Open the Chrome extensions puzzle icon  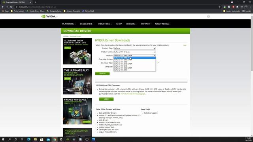pos(237,7)
